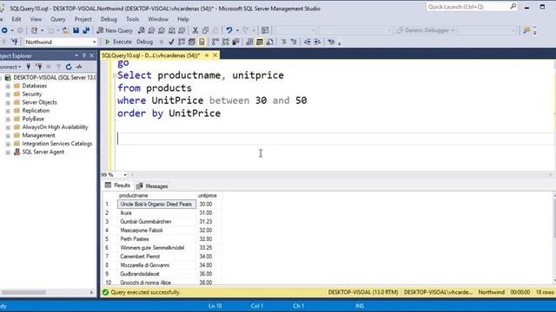
Task: Click the Undo arrow icon
Action: click(229, 30)
